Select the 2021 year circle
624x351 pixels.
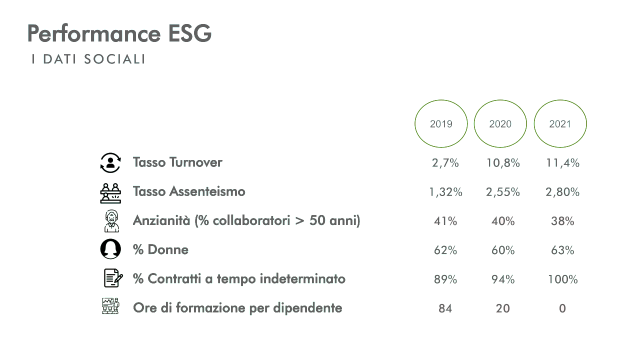tap(560, 124)
